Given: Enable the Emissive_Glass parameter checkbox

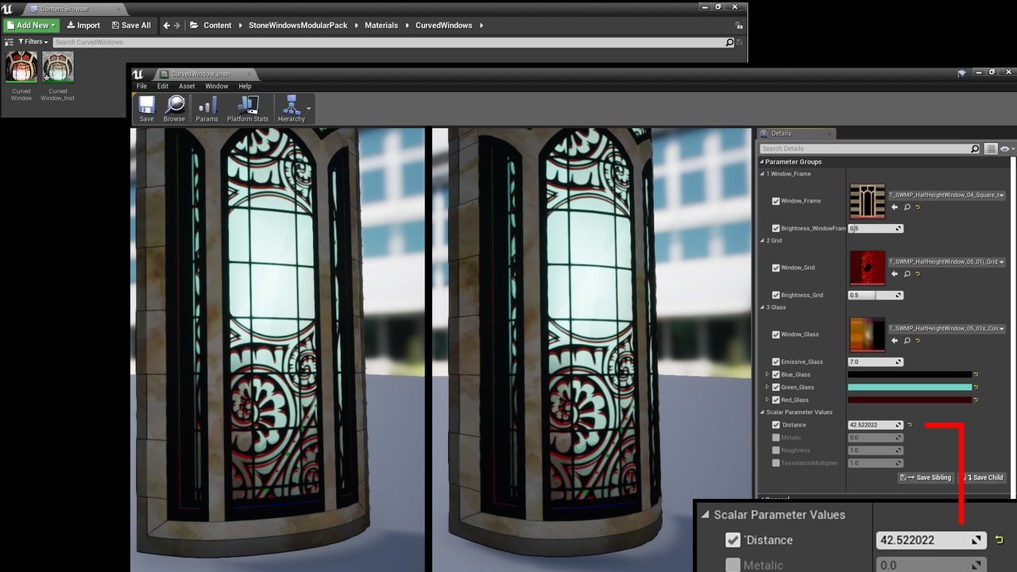Looking at the screenshot, I should click(x=775, y=361).
